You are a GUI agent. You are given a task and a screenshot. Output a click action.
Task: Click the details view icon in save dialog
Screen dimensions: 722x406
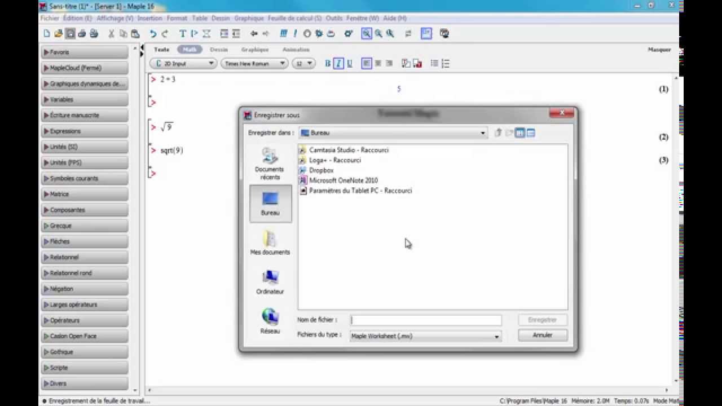(x=531, y=133)
